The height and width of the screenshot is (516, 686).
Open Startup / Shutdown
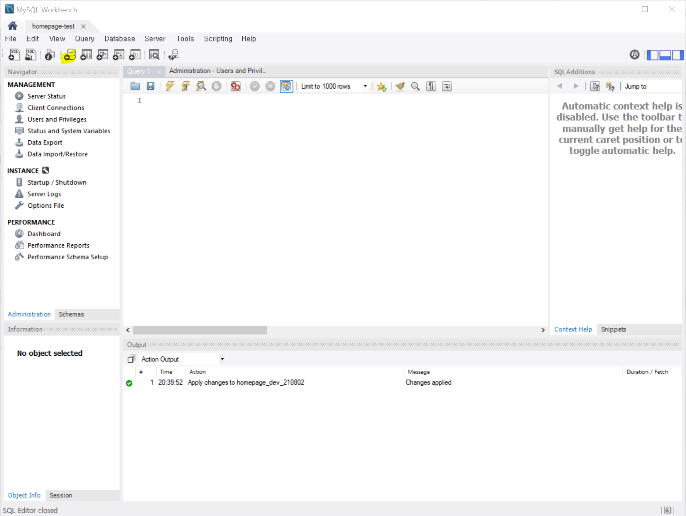[x=57, y=182]
